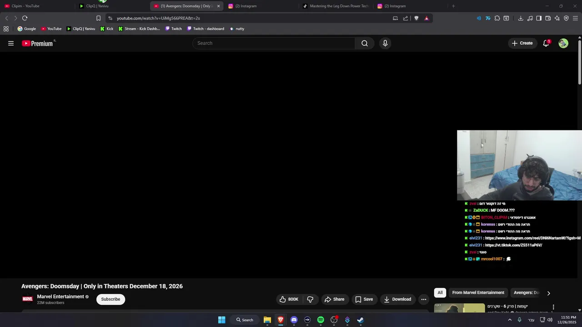Open YouTube notifications bell
582x327 pixels.
point(546,43)
